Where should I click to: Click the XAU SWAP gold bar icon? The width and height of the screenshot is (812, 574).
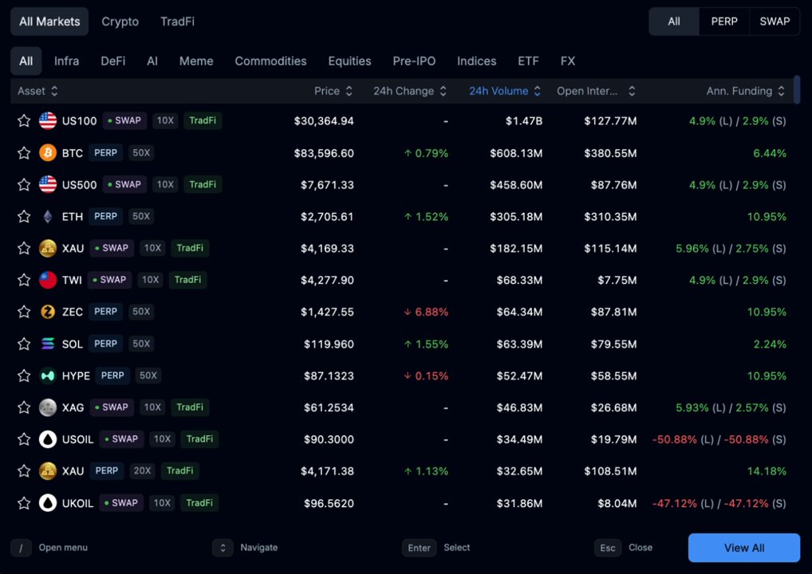pyautogui.click(x=48, y=249)
